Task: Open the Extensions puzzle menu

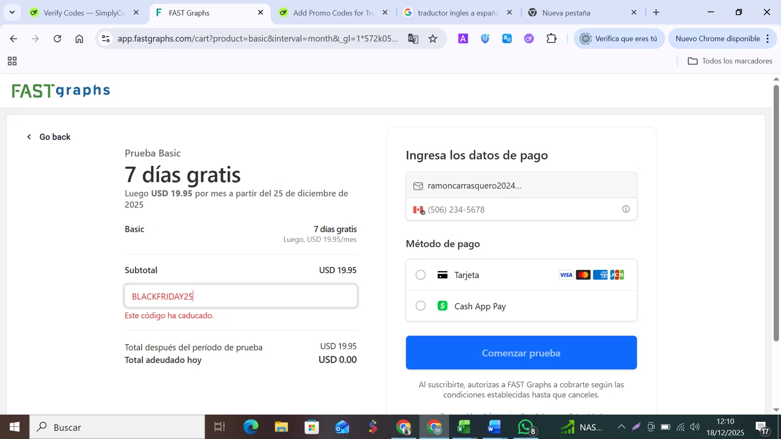Action: 551,38
